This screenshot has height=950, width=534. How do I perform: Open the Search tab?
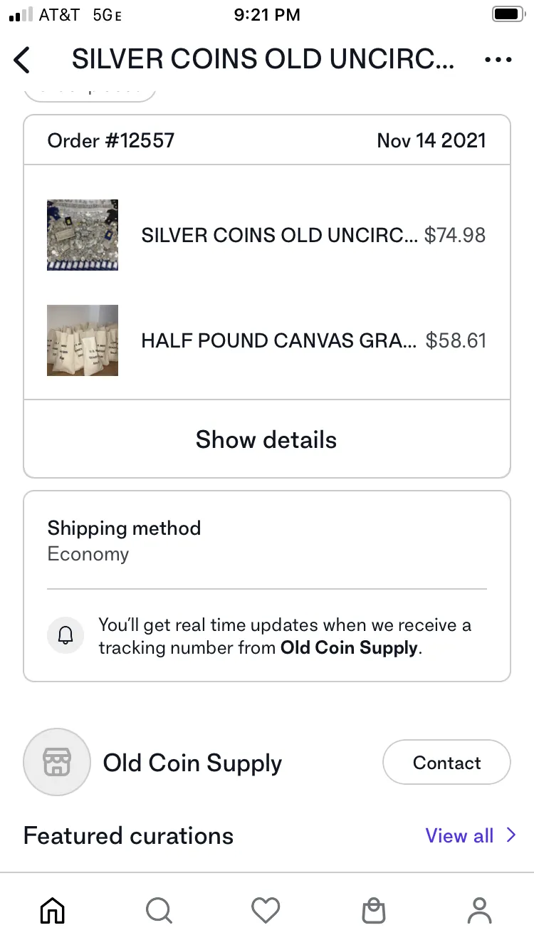click(x=159, y=910)
